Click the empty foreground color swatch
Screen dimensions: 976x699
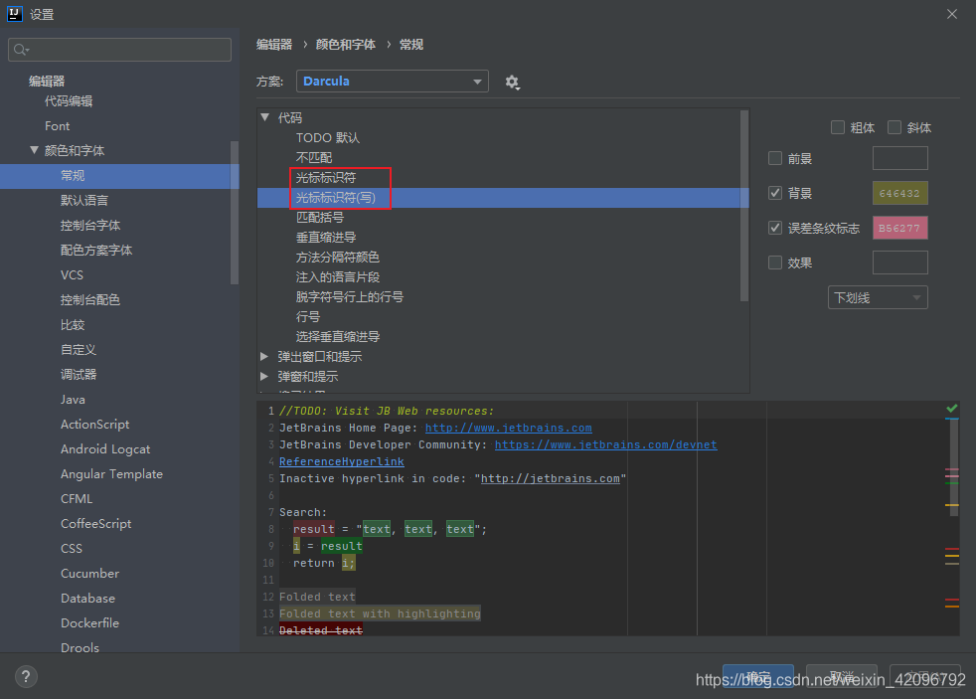coord(900,158)
